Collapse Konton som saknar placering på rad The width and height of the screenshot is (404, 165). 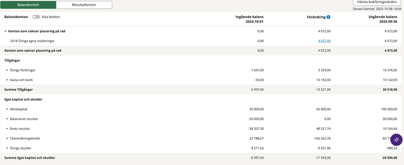6,31
